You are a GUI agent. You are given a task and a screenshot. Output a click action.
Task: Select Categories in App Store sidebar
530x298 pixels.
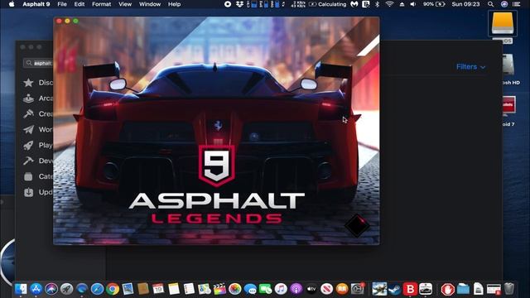tap(38, 176)
